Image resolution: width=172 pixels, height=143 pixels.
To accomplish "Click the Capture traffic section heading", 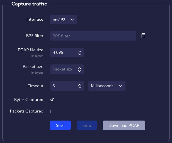I will 29,4.
